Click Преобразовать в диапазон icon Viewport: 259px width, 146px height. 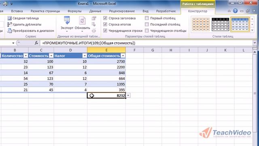click(9, 31)
